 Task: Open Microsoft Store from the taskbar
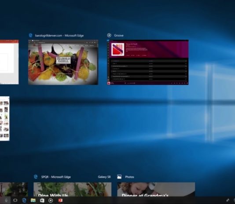click(42, 200)
